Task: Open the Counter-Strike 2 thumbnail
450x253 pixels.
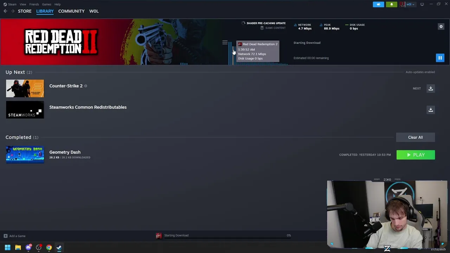Action: (25, 88)
